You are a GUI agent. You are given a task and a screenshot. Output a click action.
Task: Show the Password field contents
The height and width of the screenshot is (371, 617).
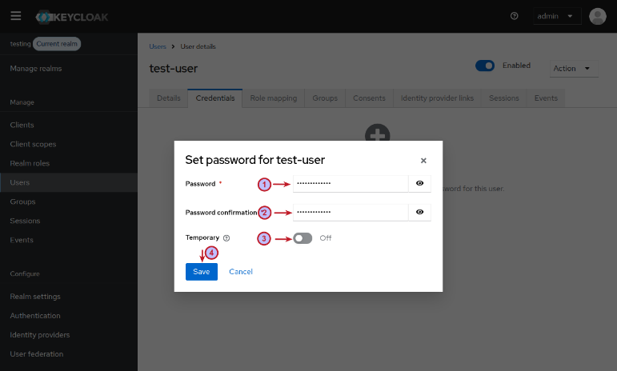click(x=420, y=184)
